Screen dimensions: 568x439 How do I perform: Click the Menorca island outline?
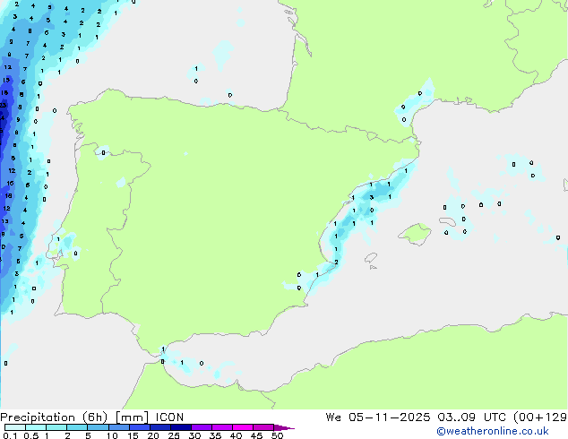[447, 221]
